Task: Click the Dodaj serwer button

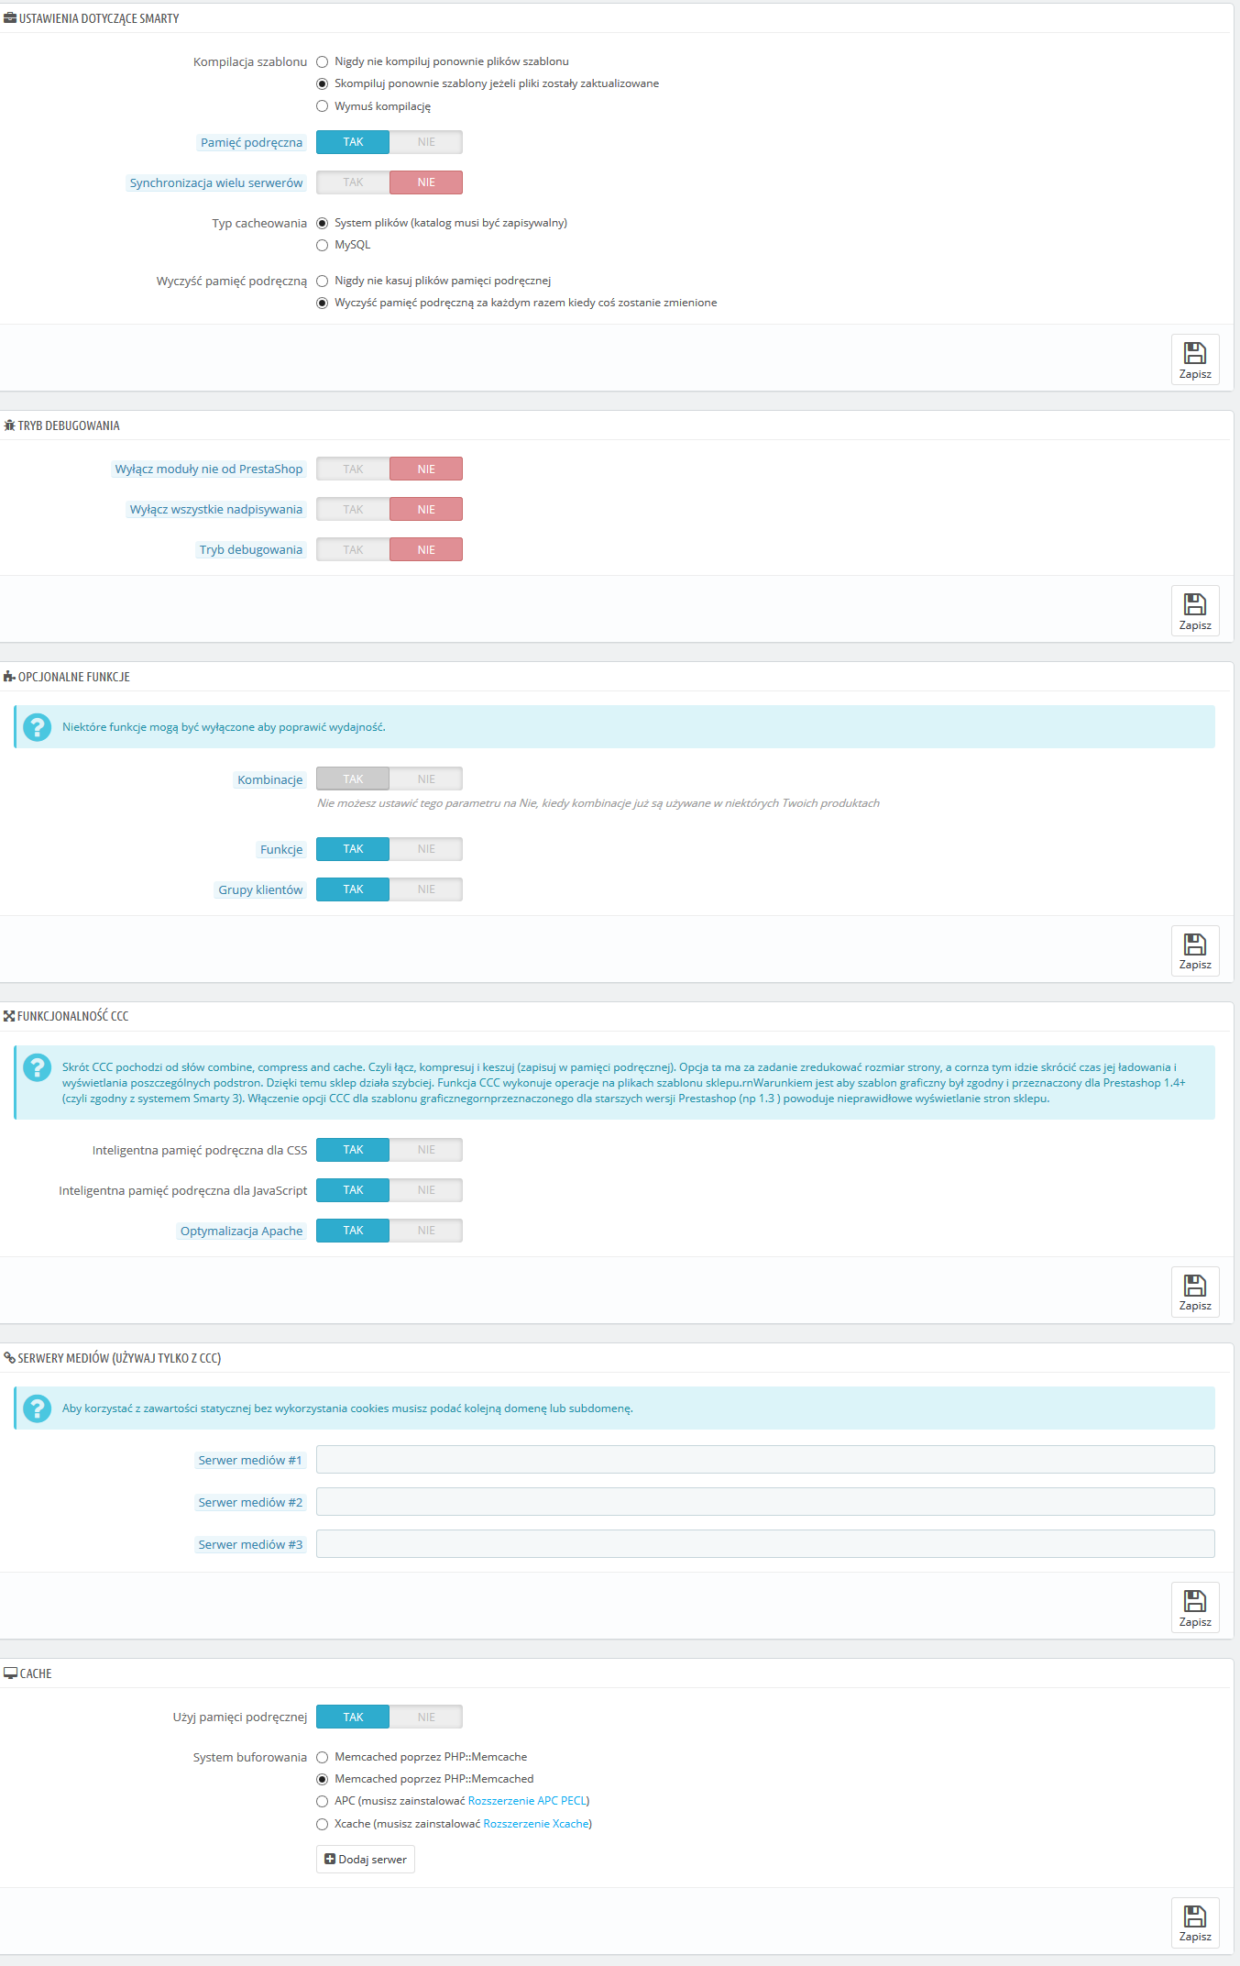Action: (366, 1859)
